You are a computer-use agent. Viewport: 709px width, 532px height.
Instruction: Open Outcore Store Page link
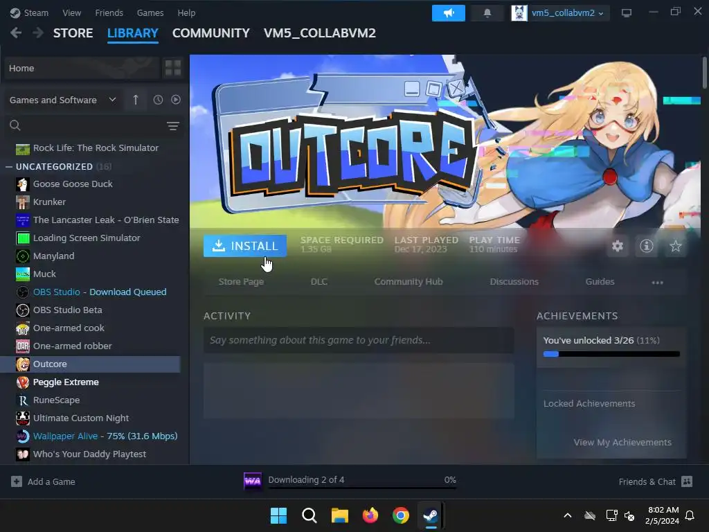[x=241, y=281]
